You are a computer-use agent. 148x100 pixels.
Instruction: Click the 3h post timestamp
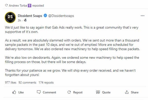coord(19,20)
